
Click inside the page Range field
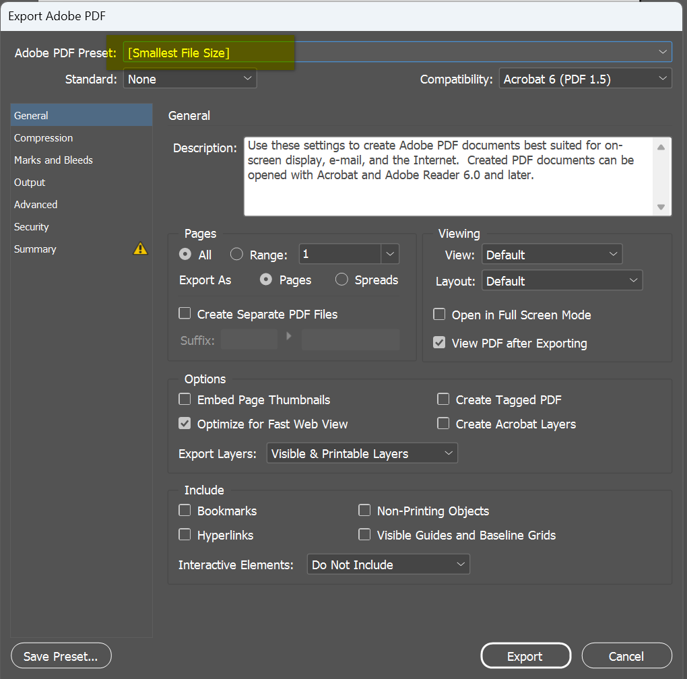point(339,254)
